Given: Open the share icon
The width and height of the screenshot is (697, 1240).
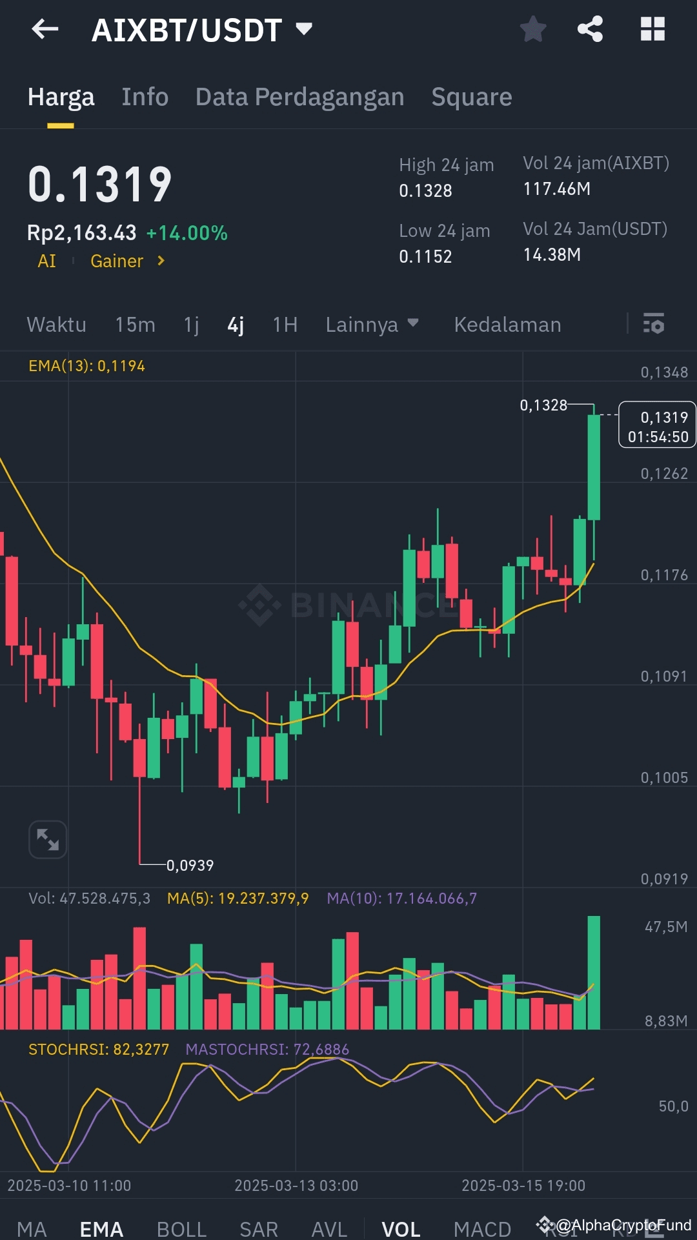Looking at the screenshot, I should click(x=591, y=29).
